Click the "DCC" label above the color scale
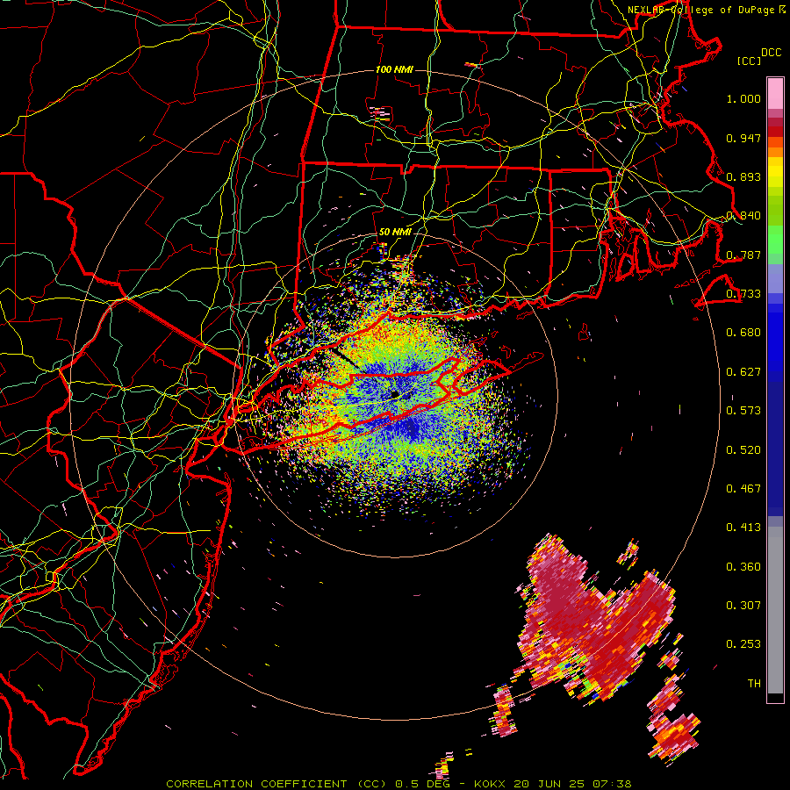790x790 pixels. (771, 53)
